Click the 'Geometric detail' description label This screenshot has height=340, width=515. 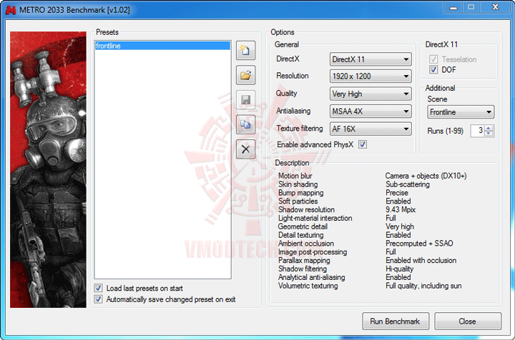click(x=303, y=227)
